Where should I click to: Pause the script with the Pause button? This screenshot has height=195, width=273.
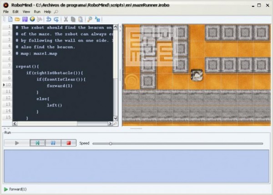(x=53, y=143)
